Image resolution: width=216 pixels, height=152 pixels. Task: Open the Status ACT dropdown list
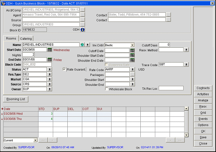click(x=50, y=69)
